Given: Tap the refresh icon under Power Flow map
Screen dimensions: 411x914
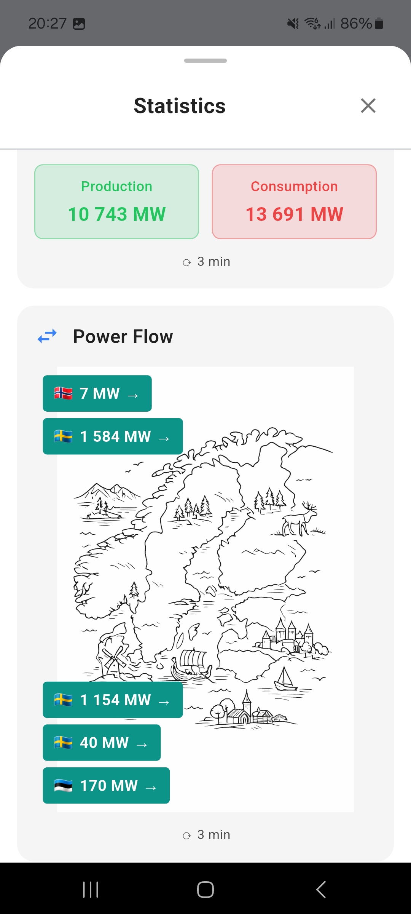Looking at the screenshot, I should [187, 836].
